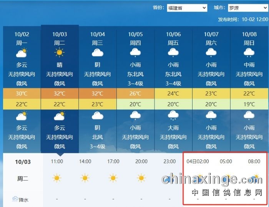
Task: Click the overcast cloud icon for 10/04 daytime
Action: [x=98, y=53]
